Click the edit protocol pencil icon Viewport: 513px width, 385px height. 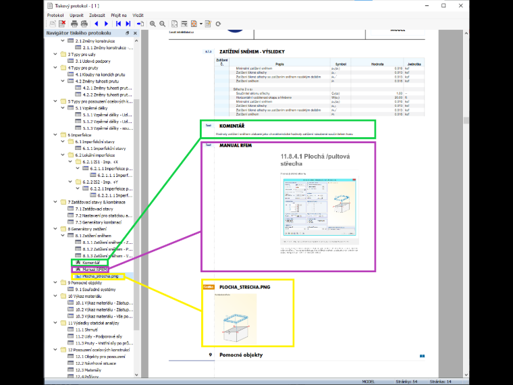[x=208, y=24]
